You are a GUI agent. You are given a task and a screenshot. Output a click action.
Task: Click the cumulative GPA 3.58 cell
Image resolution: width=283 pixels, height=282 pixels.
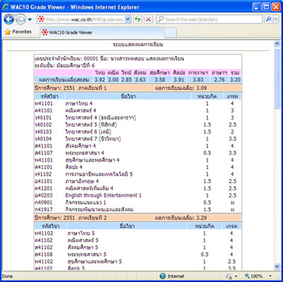tap(159, 80)
